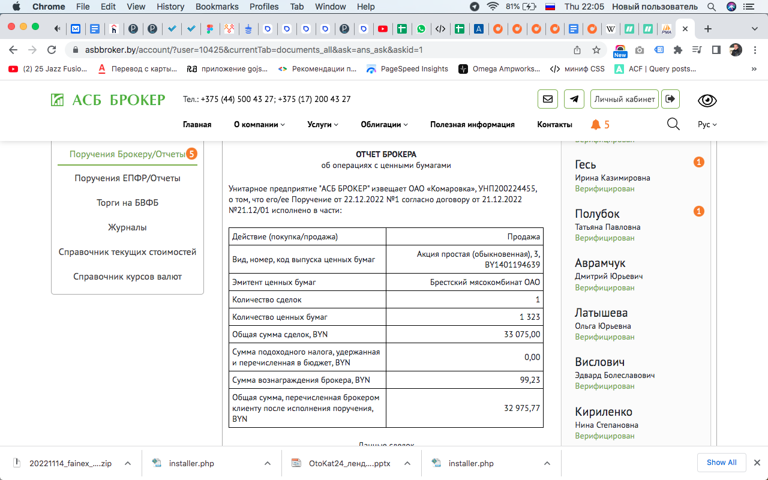The image size is (768, 480).
Task: Click Show All downloads button
Action: tap(721, 463)
